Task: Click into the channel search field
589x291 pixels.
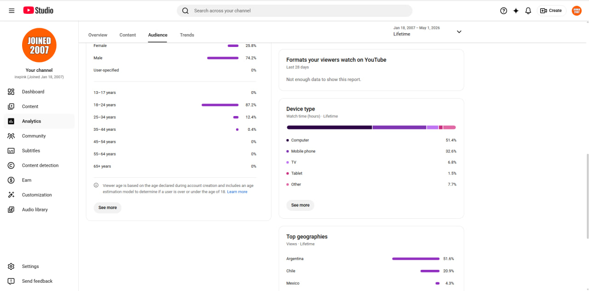Action: click(294, 11)
